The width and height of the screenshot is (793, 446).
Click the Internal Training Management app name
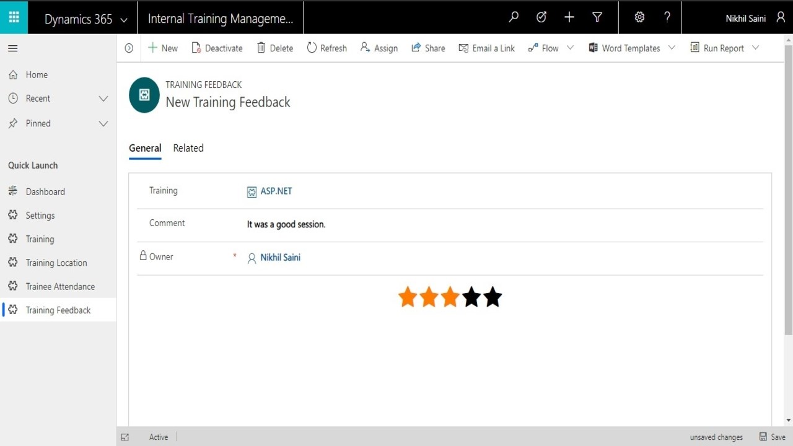coord(221,19)
